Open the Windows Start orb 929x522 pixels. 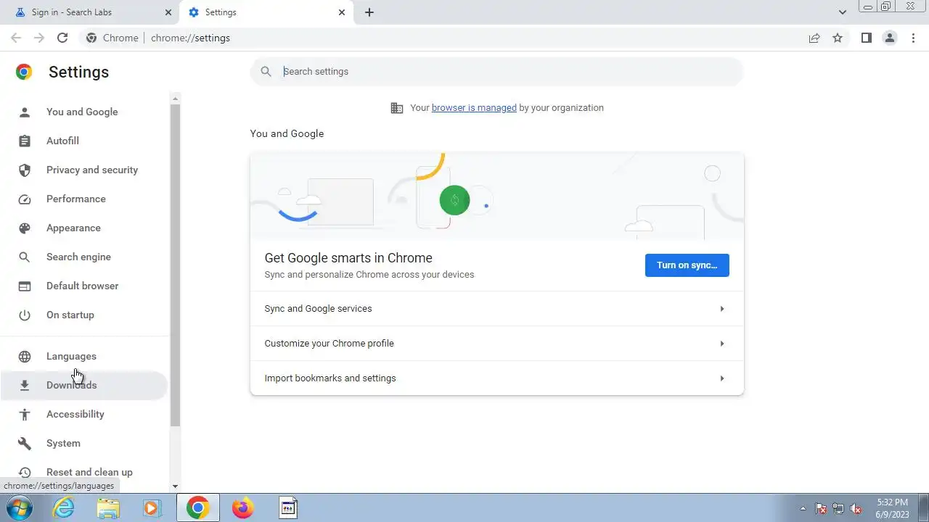click(19, 507)
